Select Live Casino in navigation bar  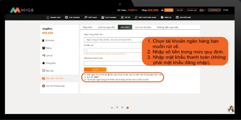coord(71,17)
